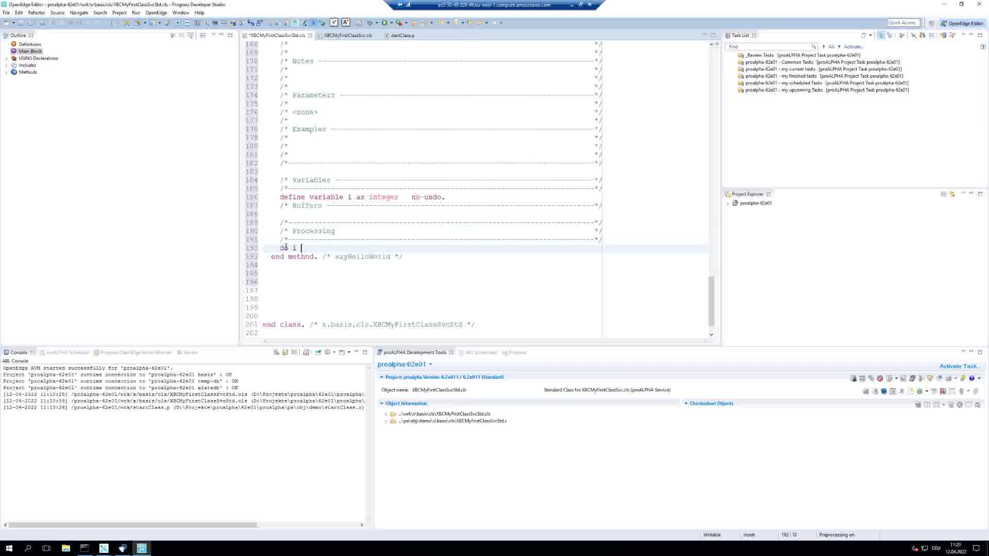Click the All filter in Task List
Screen dimensions: 989x556
coord(831,47)
